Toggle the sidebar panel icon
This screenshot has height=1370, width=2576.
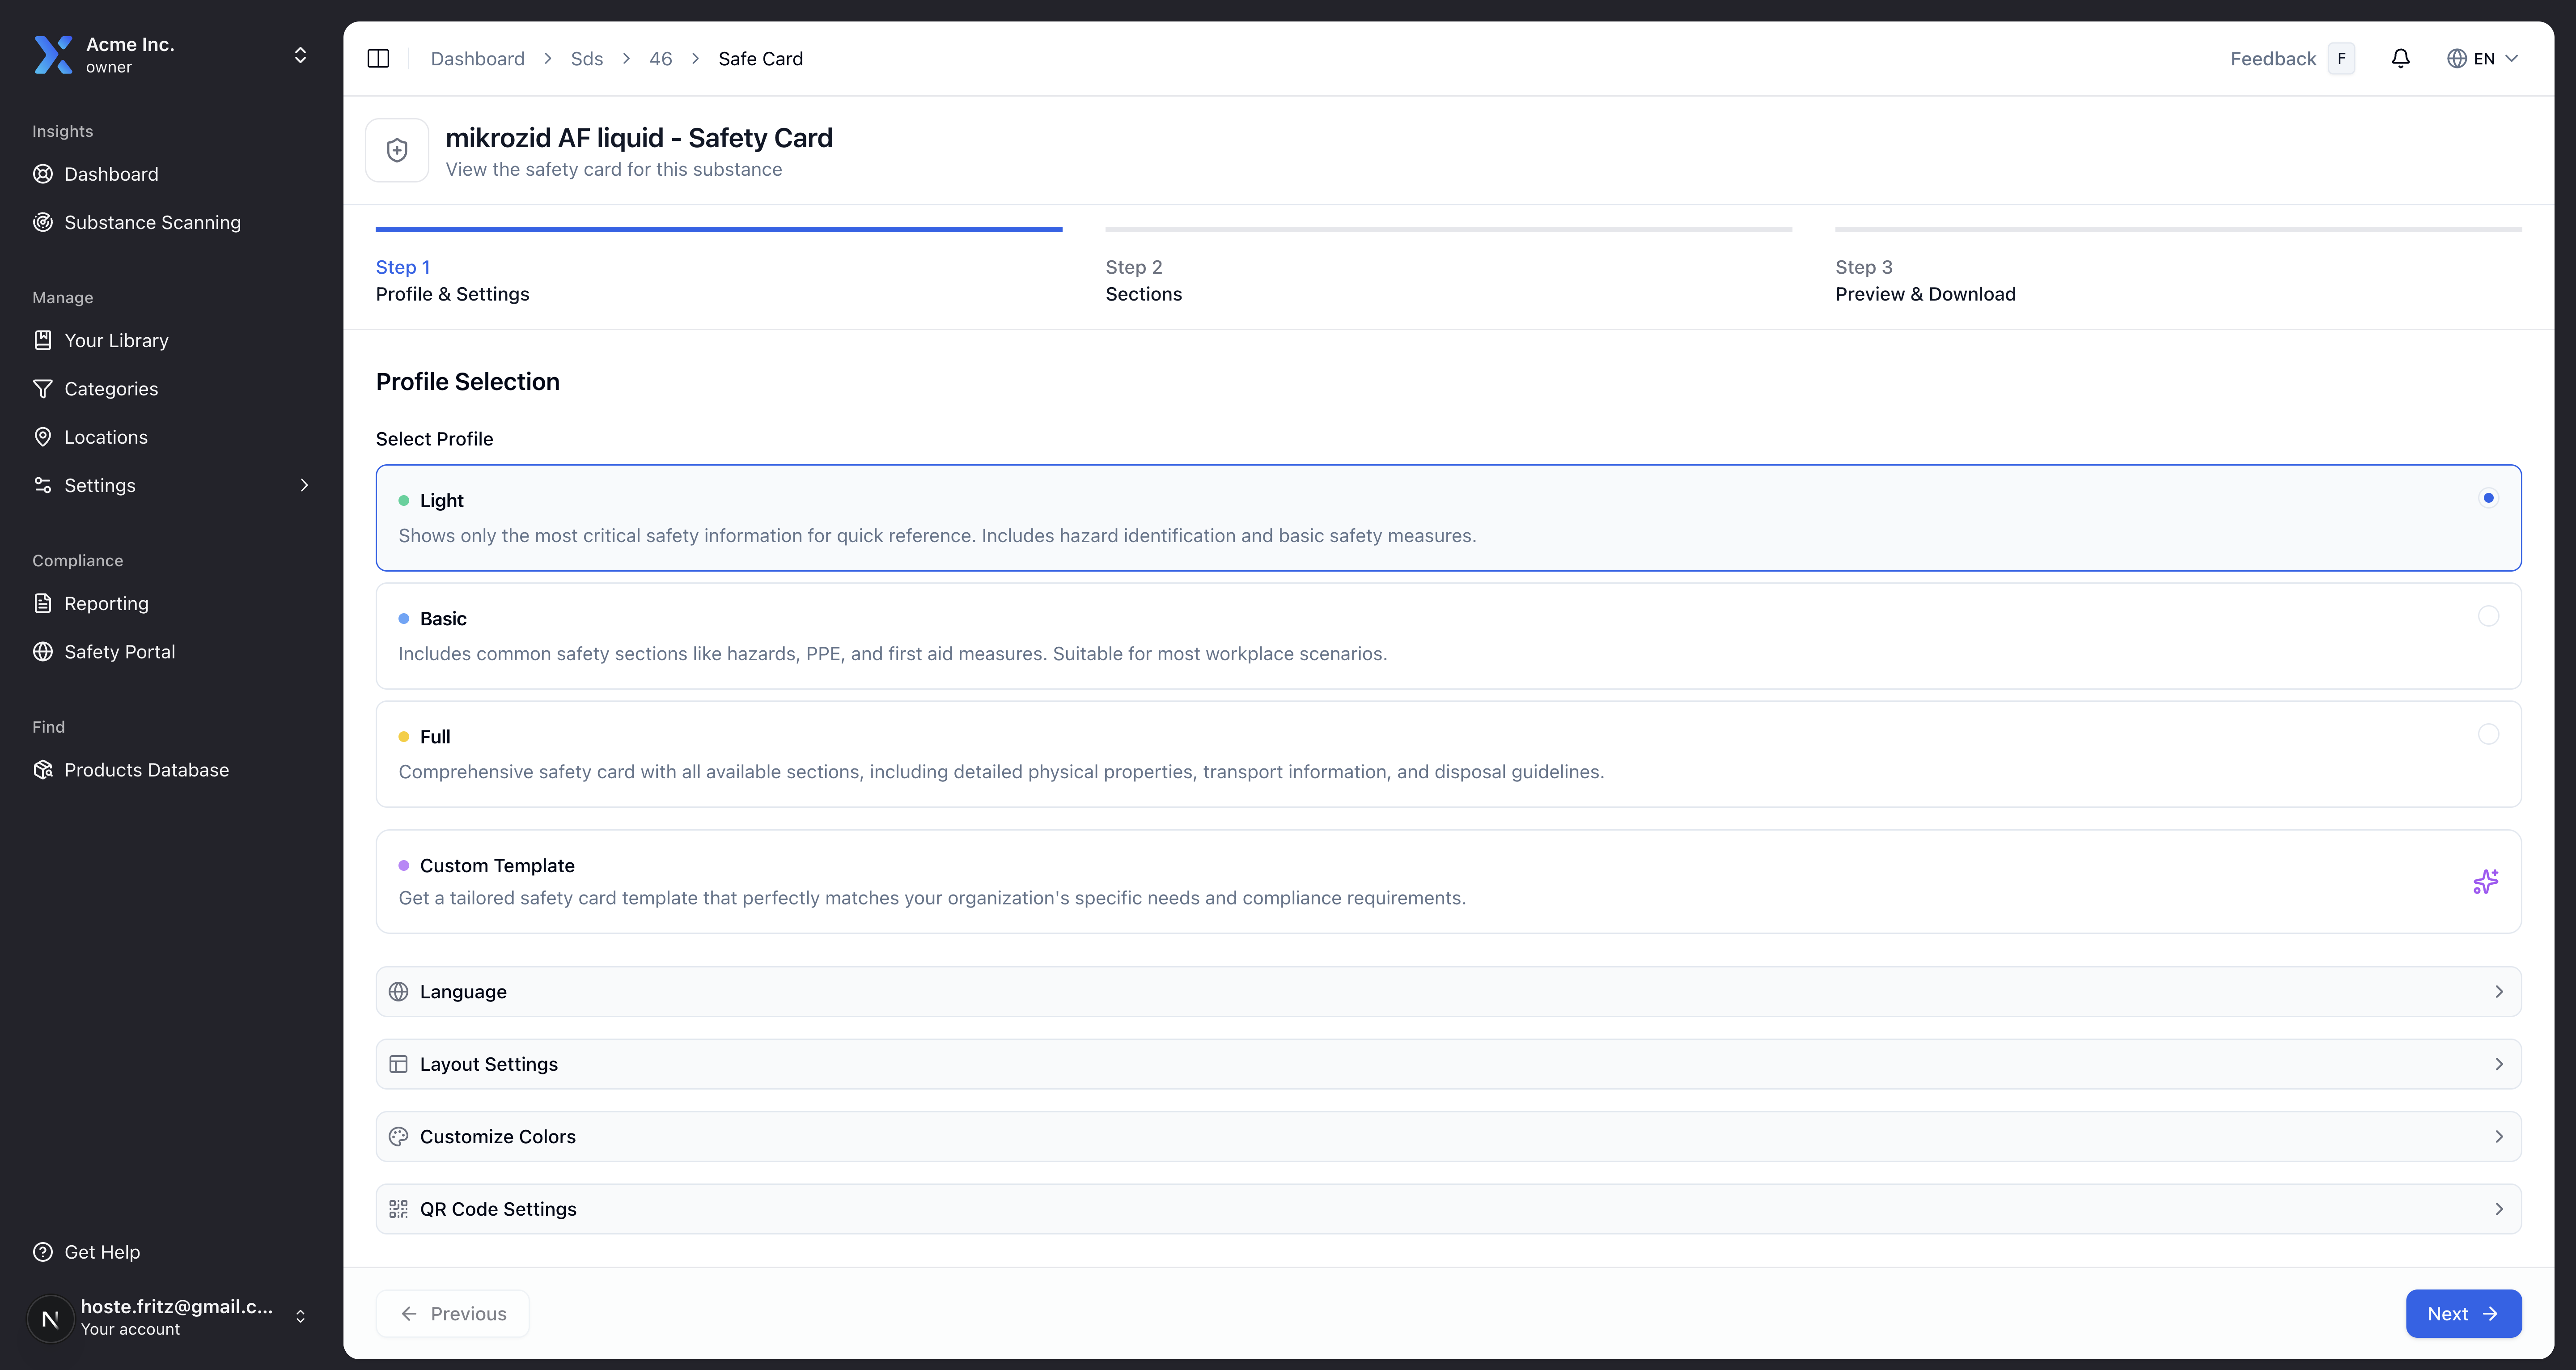coord(378,58)
